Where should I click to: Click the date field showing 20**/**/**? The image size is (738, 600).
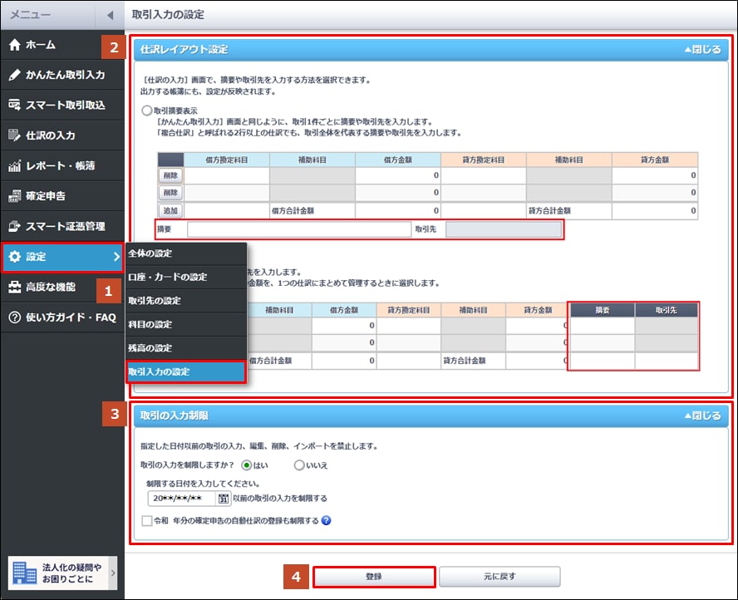click(x=182, y=499)
